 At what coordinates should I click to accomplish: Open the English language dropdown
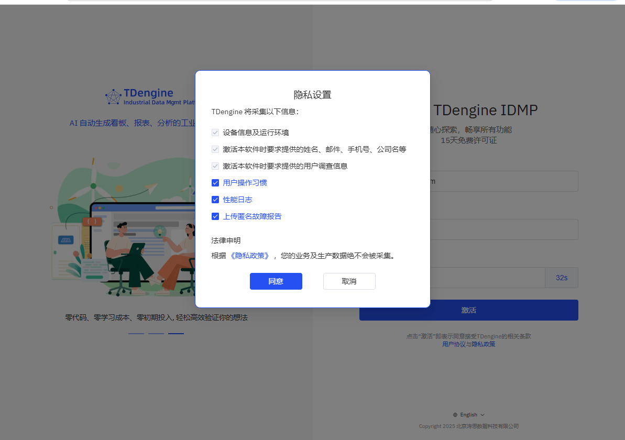tap(469, 415)
